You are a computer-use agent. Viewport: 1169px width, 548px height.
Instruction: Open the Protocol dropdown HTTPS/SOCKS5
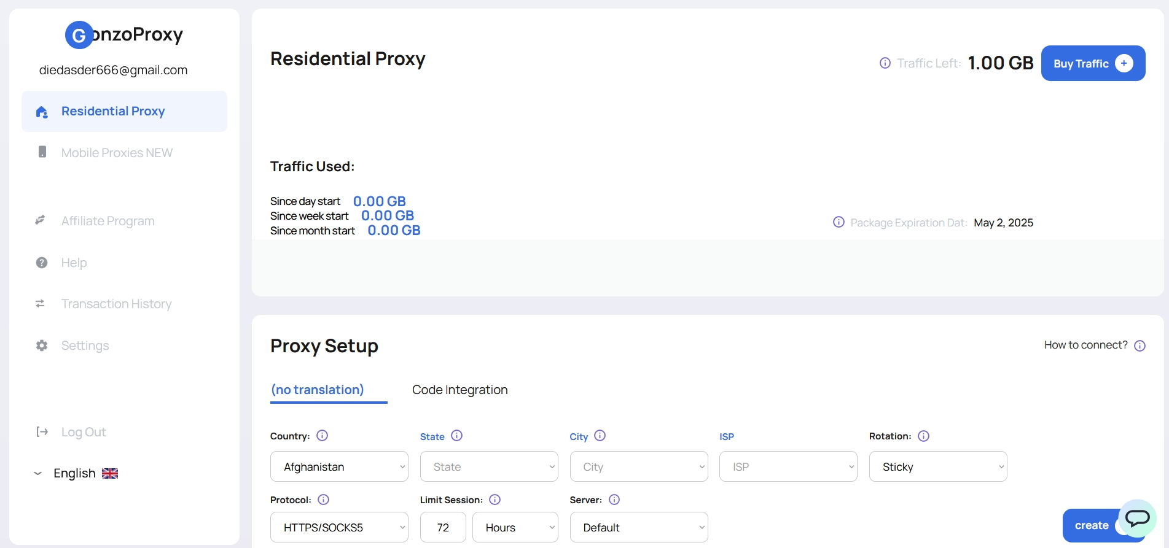tap(339, 528)
